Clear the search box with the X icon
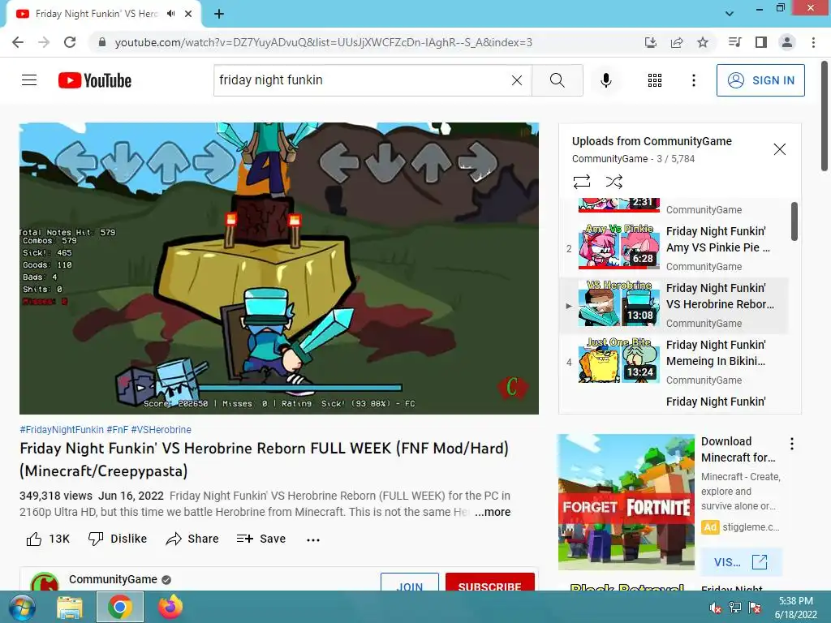 pyautogui.click(x=517, y=80)
